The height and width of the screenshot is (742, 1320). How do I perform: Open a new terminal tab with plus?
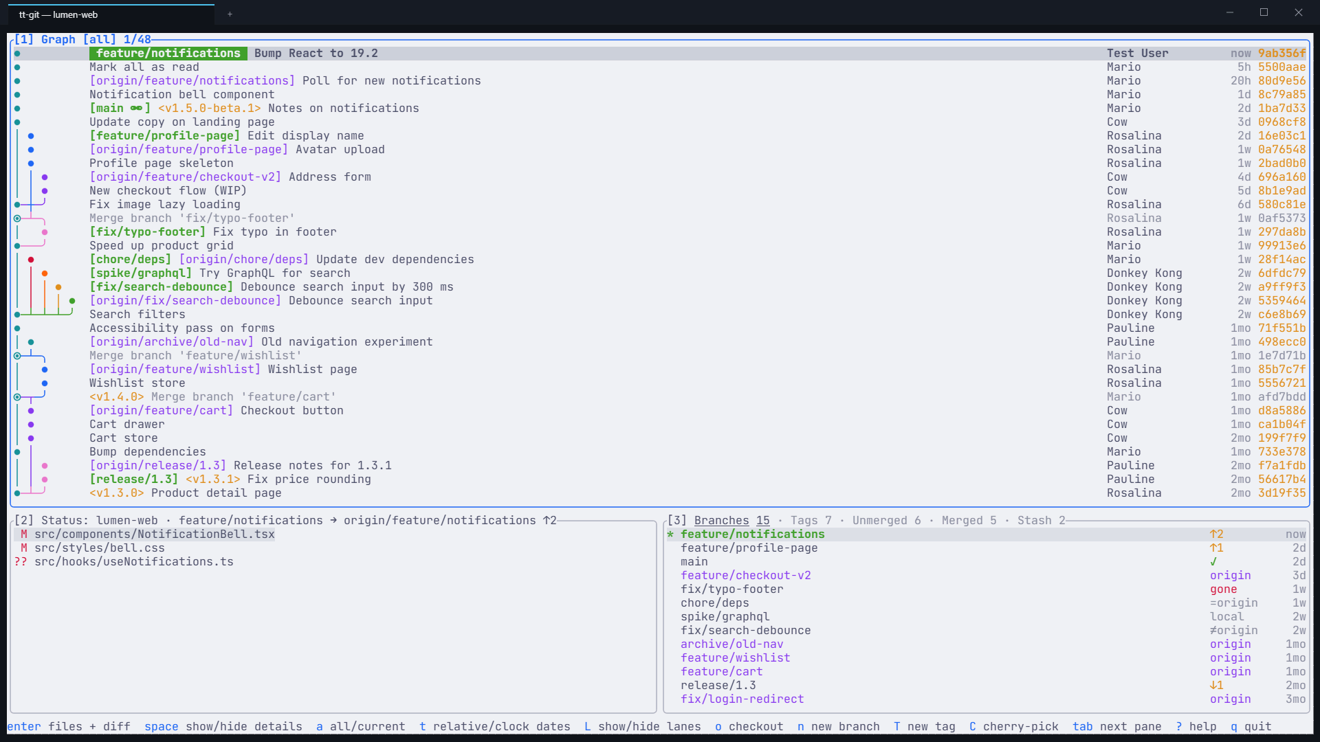[230, 14]
